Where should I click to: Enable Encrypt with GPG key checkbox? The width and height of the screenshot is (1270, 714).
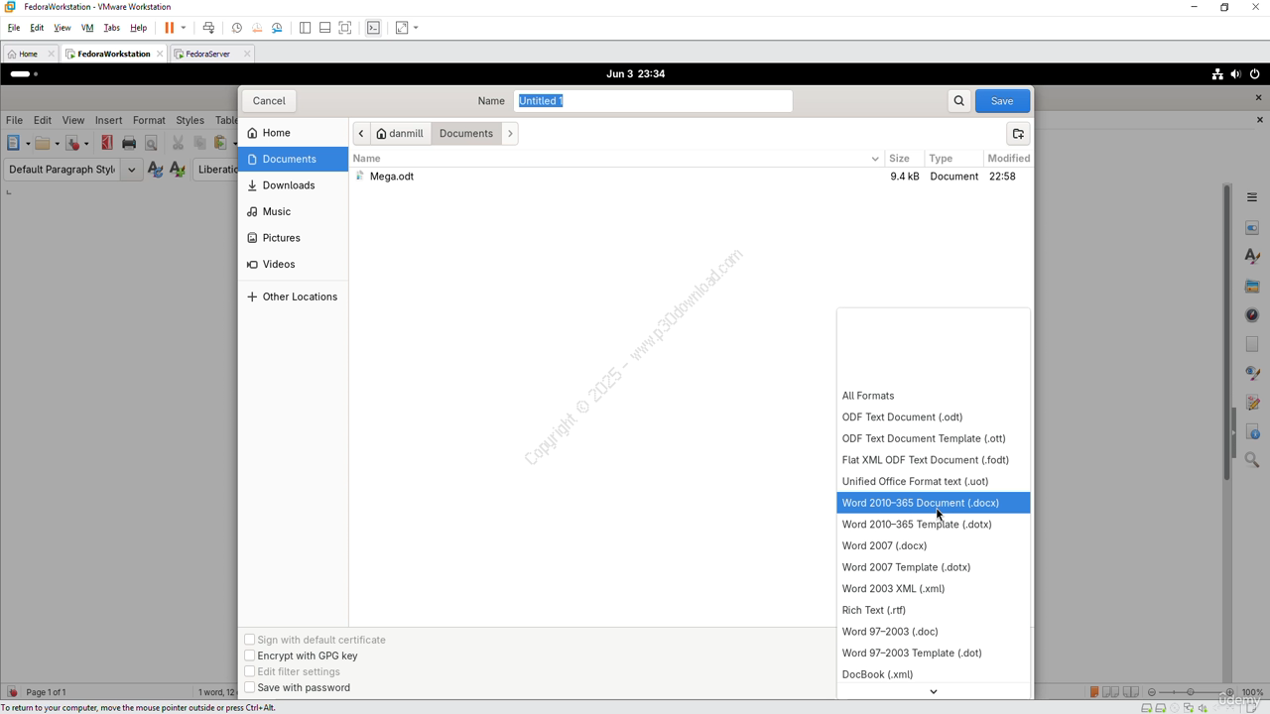pos(250,655)
